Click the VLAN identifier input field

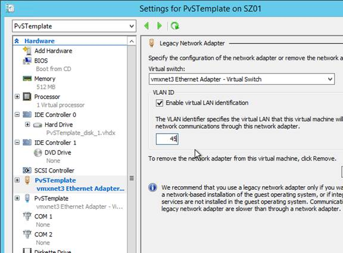(167, 139)
